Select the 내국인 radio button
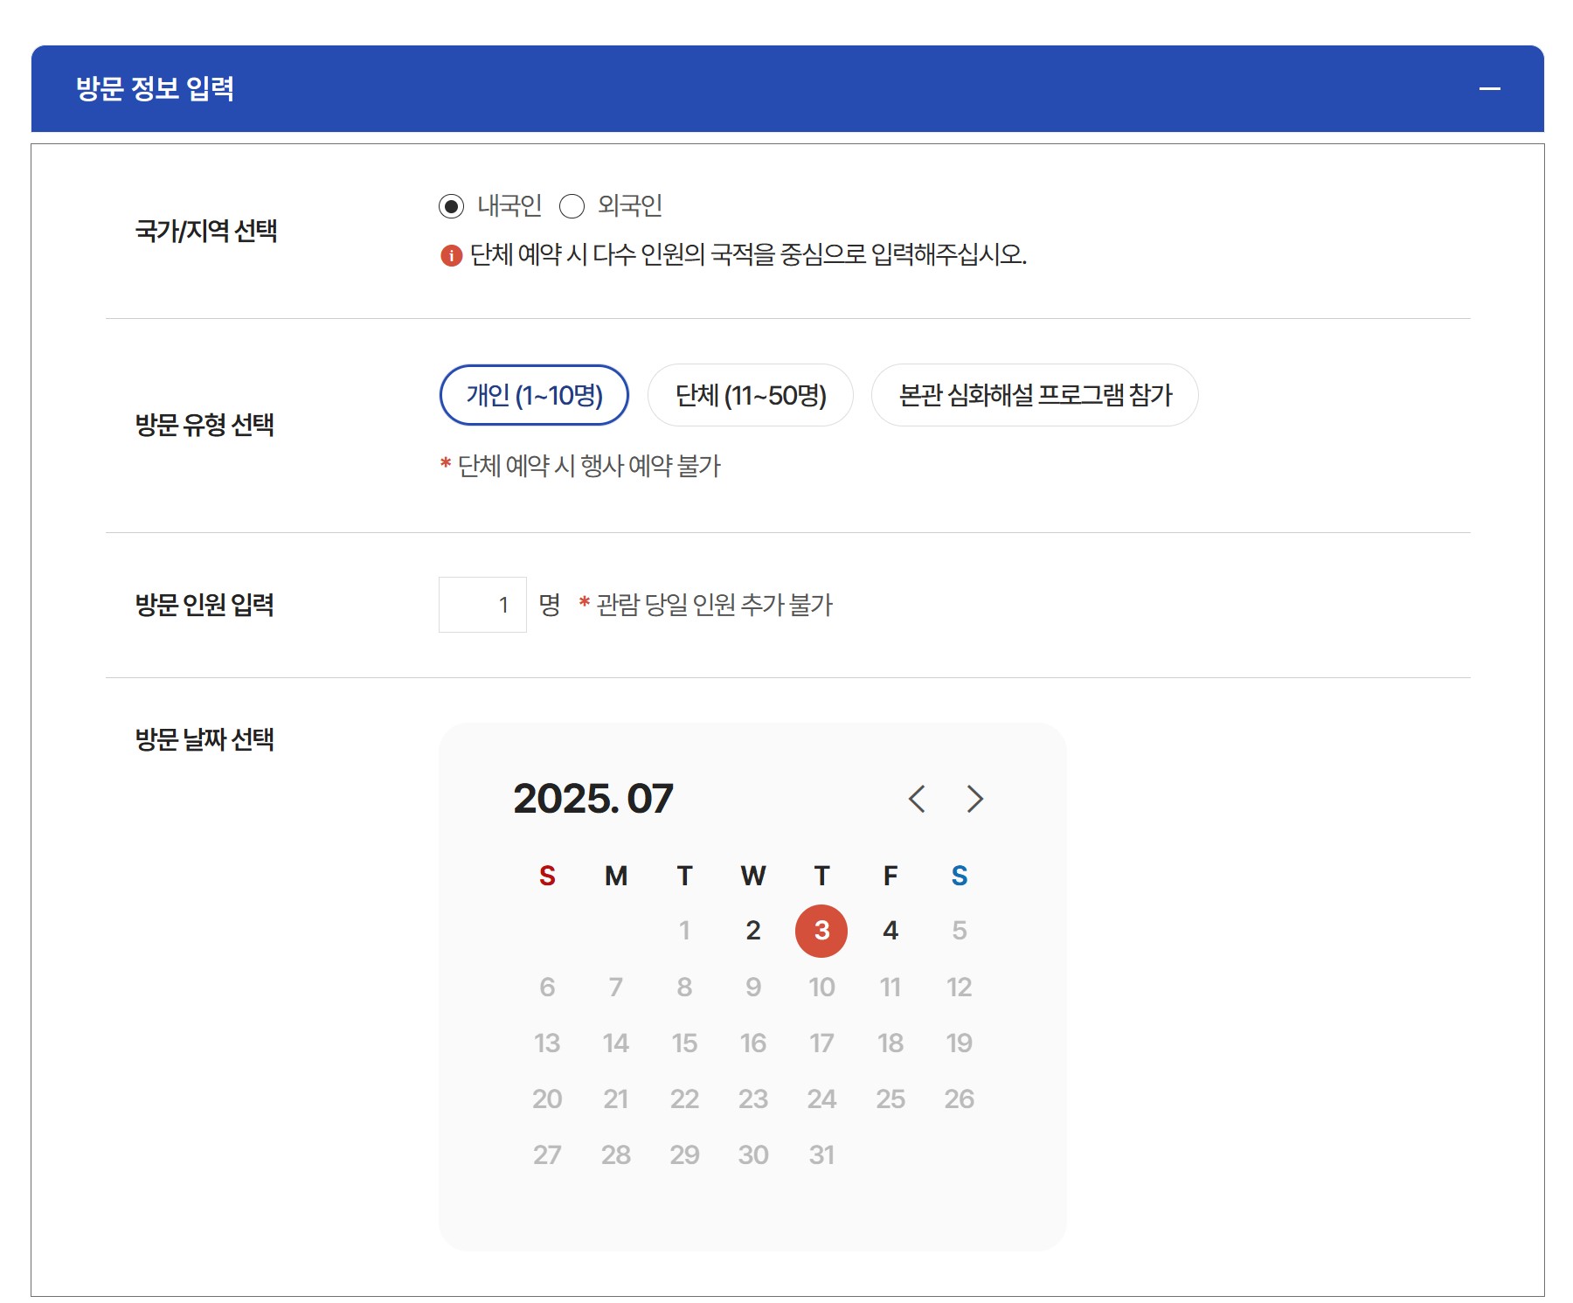This screenshot has height=1303, width=1573. 451,206
